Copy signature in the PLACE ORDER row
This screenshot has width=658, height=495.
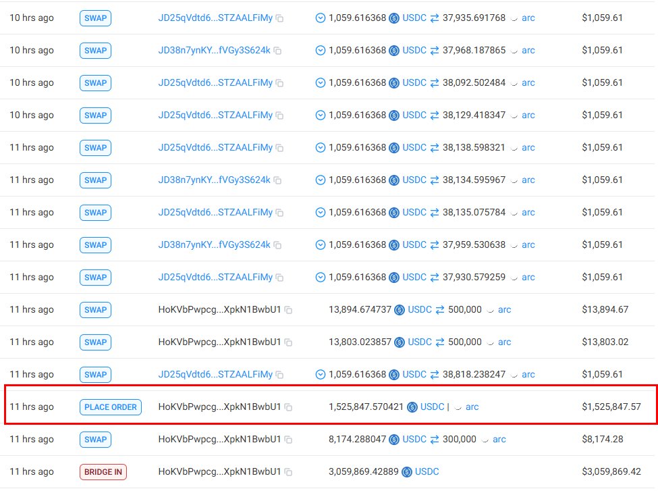click(x=288, y=407)
